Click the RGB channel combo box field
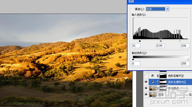 click(157, 9)
